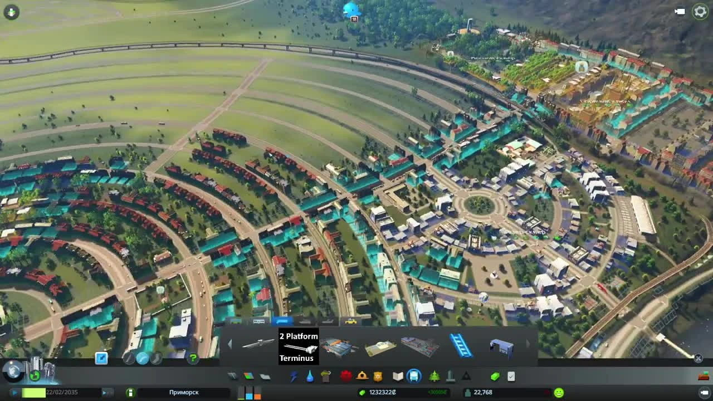The height and width of the screenshot is (401, 713).
Task: Open the Chirper bird message
Action: coord(351,9)
